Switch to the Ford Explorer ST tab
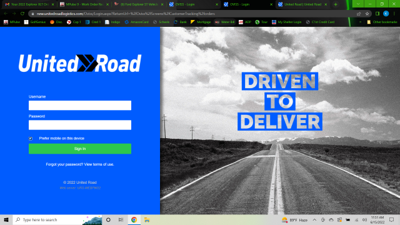 click(139, 4)
